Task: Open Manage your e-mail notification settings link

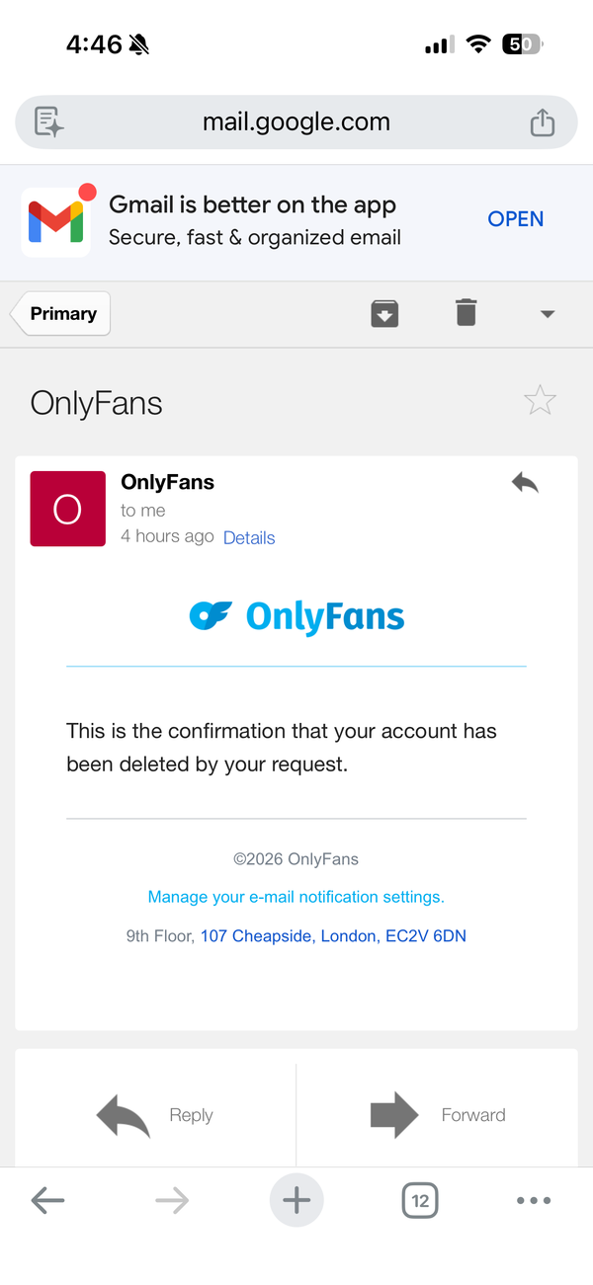Action: click(x=296, y=897)
